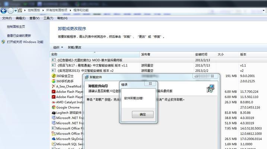
Task: Click the shield icon beside Windows 功能
Action: [3, 42]
